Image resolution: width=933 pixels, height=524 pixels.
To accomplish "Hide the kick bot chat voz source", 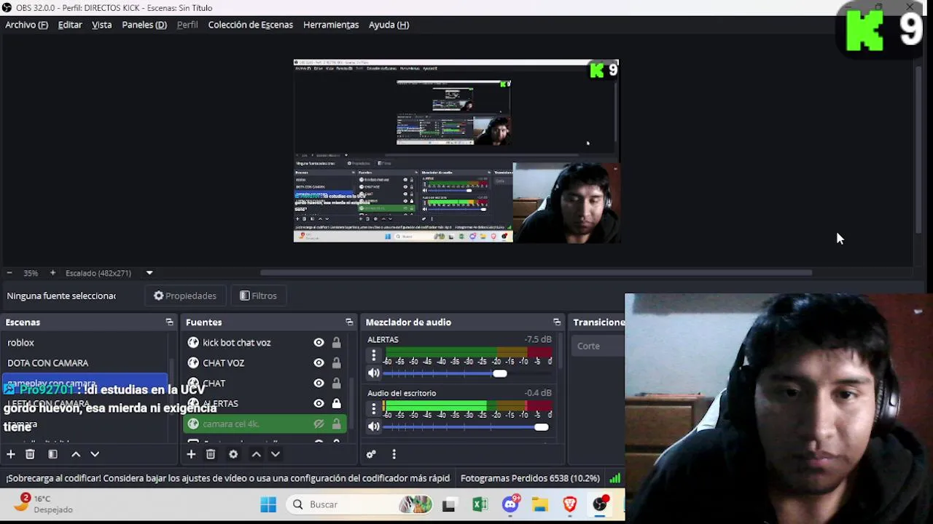I will coord(319,342).
